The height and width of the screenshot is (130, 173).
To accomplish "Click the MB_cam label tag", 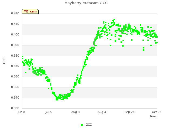I will [x=30, y=11].
